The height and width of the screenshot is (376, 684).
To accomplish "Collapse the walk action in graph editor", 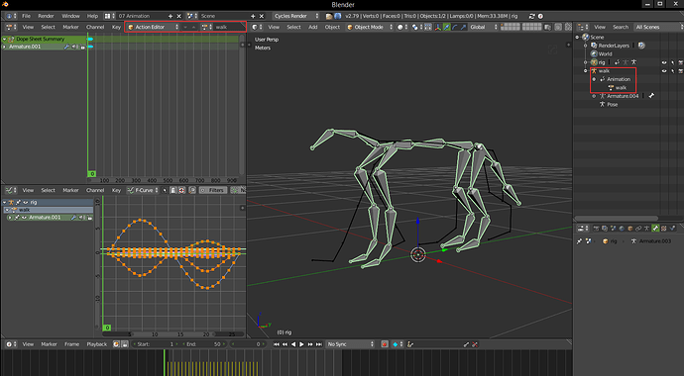I will [7, 210].
